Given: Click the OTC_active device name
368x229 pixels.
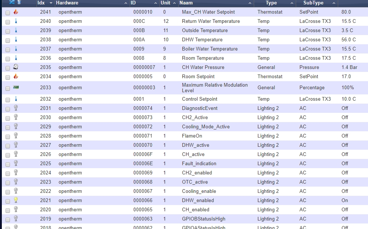Looking at the screenshot, I should coord(195,182).
